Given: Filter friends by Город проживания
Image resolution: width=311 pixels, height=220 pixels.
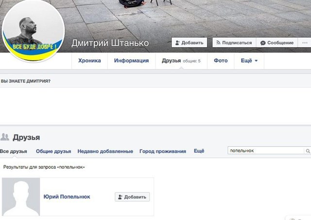Looking at the screenshot, I should tap(163, 151).
